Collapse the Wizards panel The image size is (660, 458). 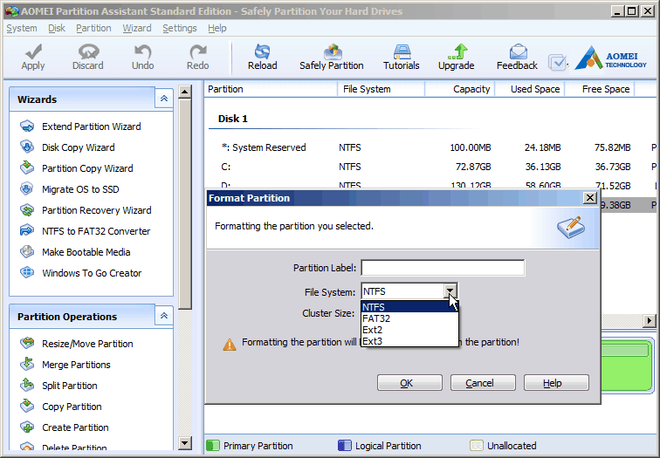[164, 99]
